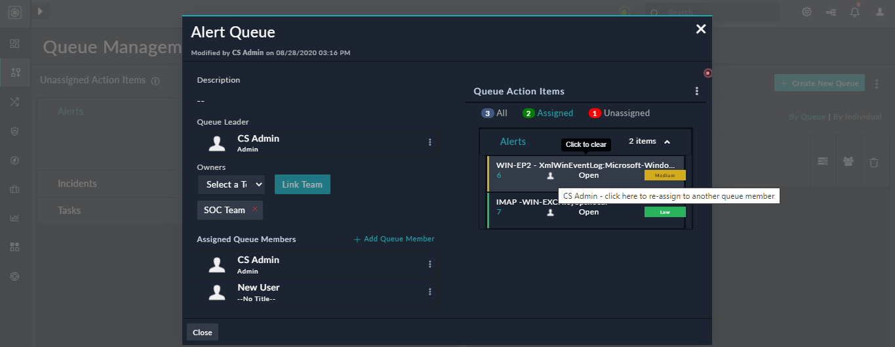Open the briefcase icon in left sidebar
895x347 pixels.
[x=14, y=189]
